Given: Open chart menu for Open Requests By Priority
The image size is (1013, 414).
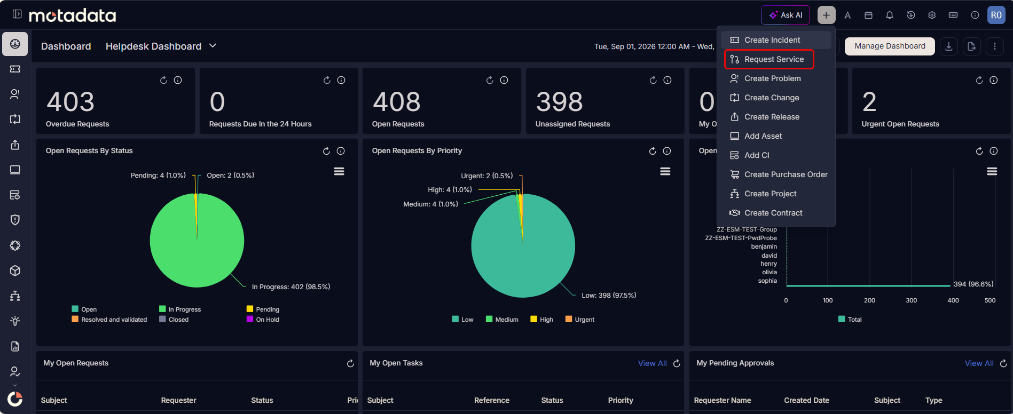Looking at the screenshot, I should pos(665,171).
